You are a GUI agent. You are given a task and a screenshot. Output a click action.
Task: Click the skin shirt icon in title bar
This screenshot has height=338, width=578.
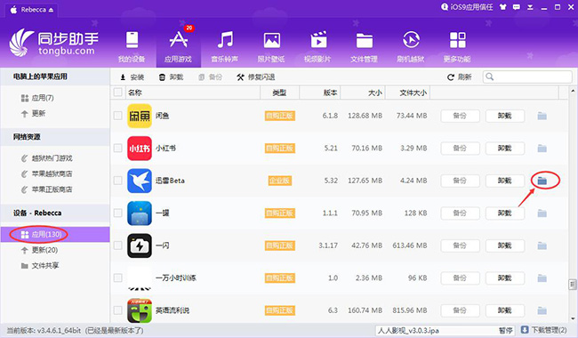click(x=503, y=7)
